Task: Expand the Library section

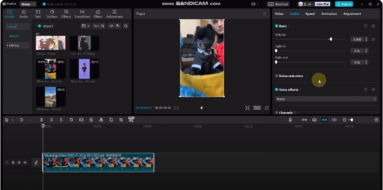Action: [x=17, y=45]
